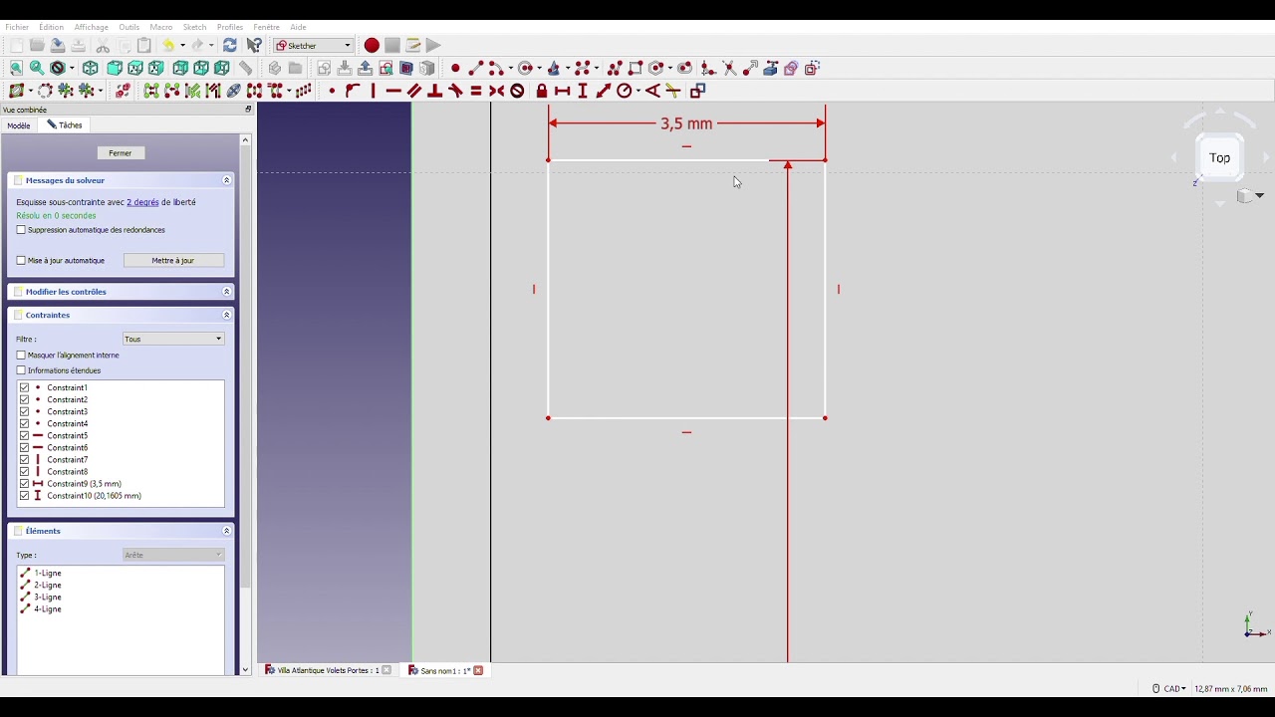The width and height of the screenshot is (1275, 717).
Task: Enable Mise à jour automatique checkbox
Action: click(21, 261)
